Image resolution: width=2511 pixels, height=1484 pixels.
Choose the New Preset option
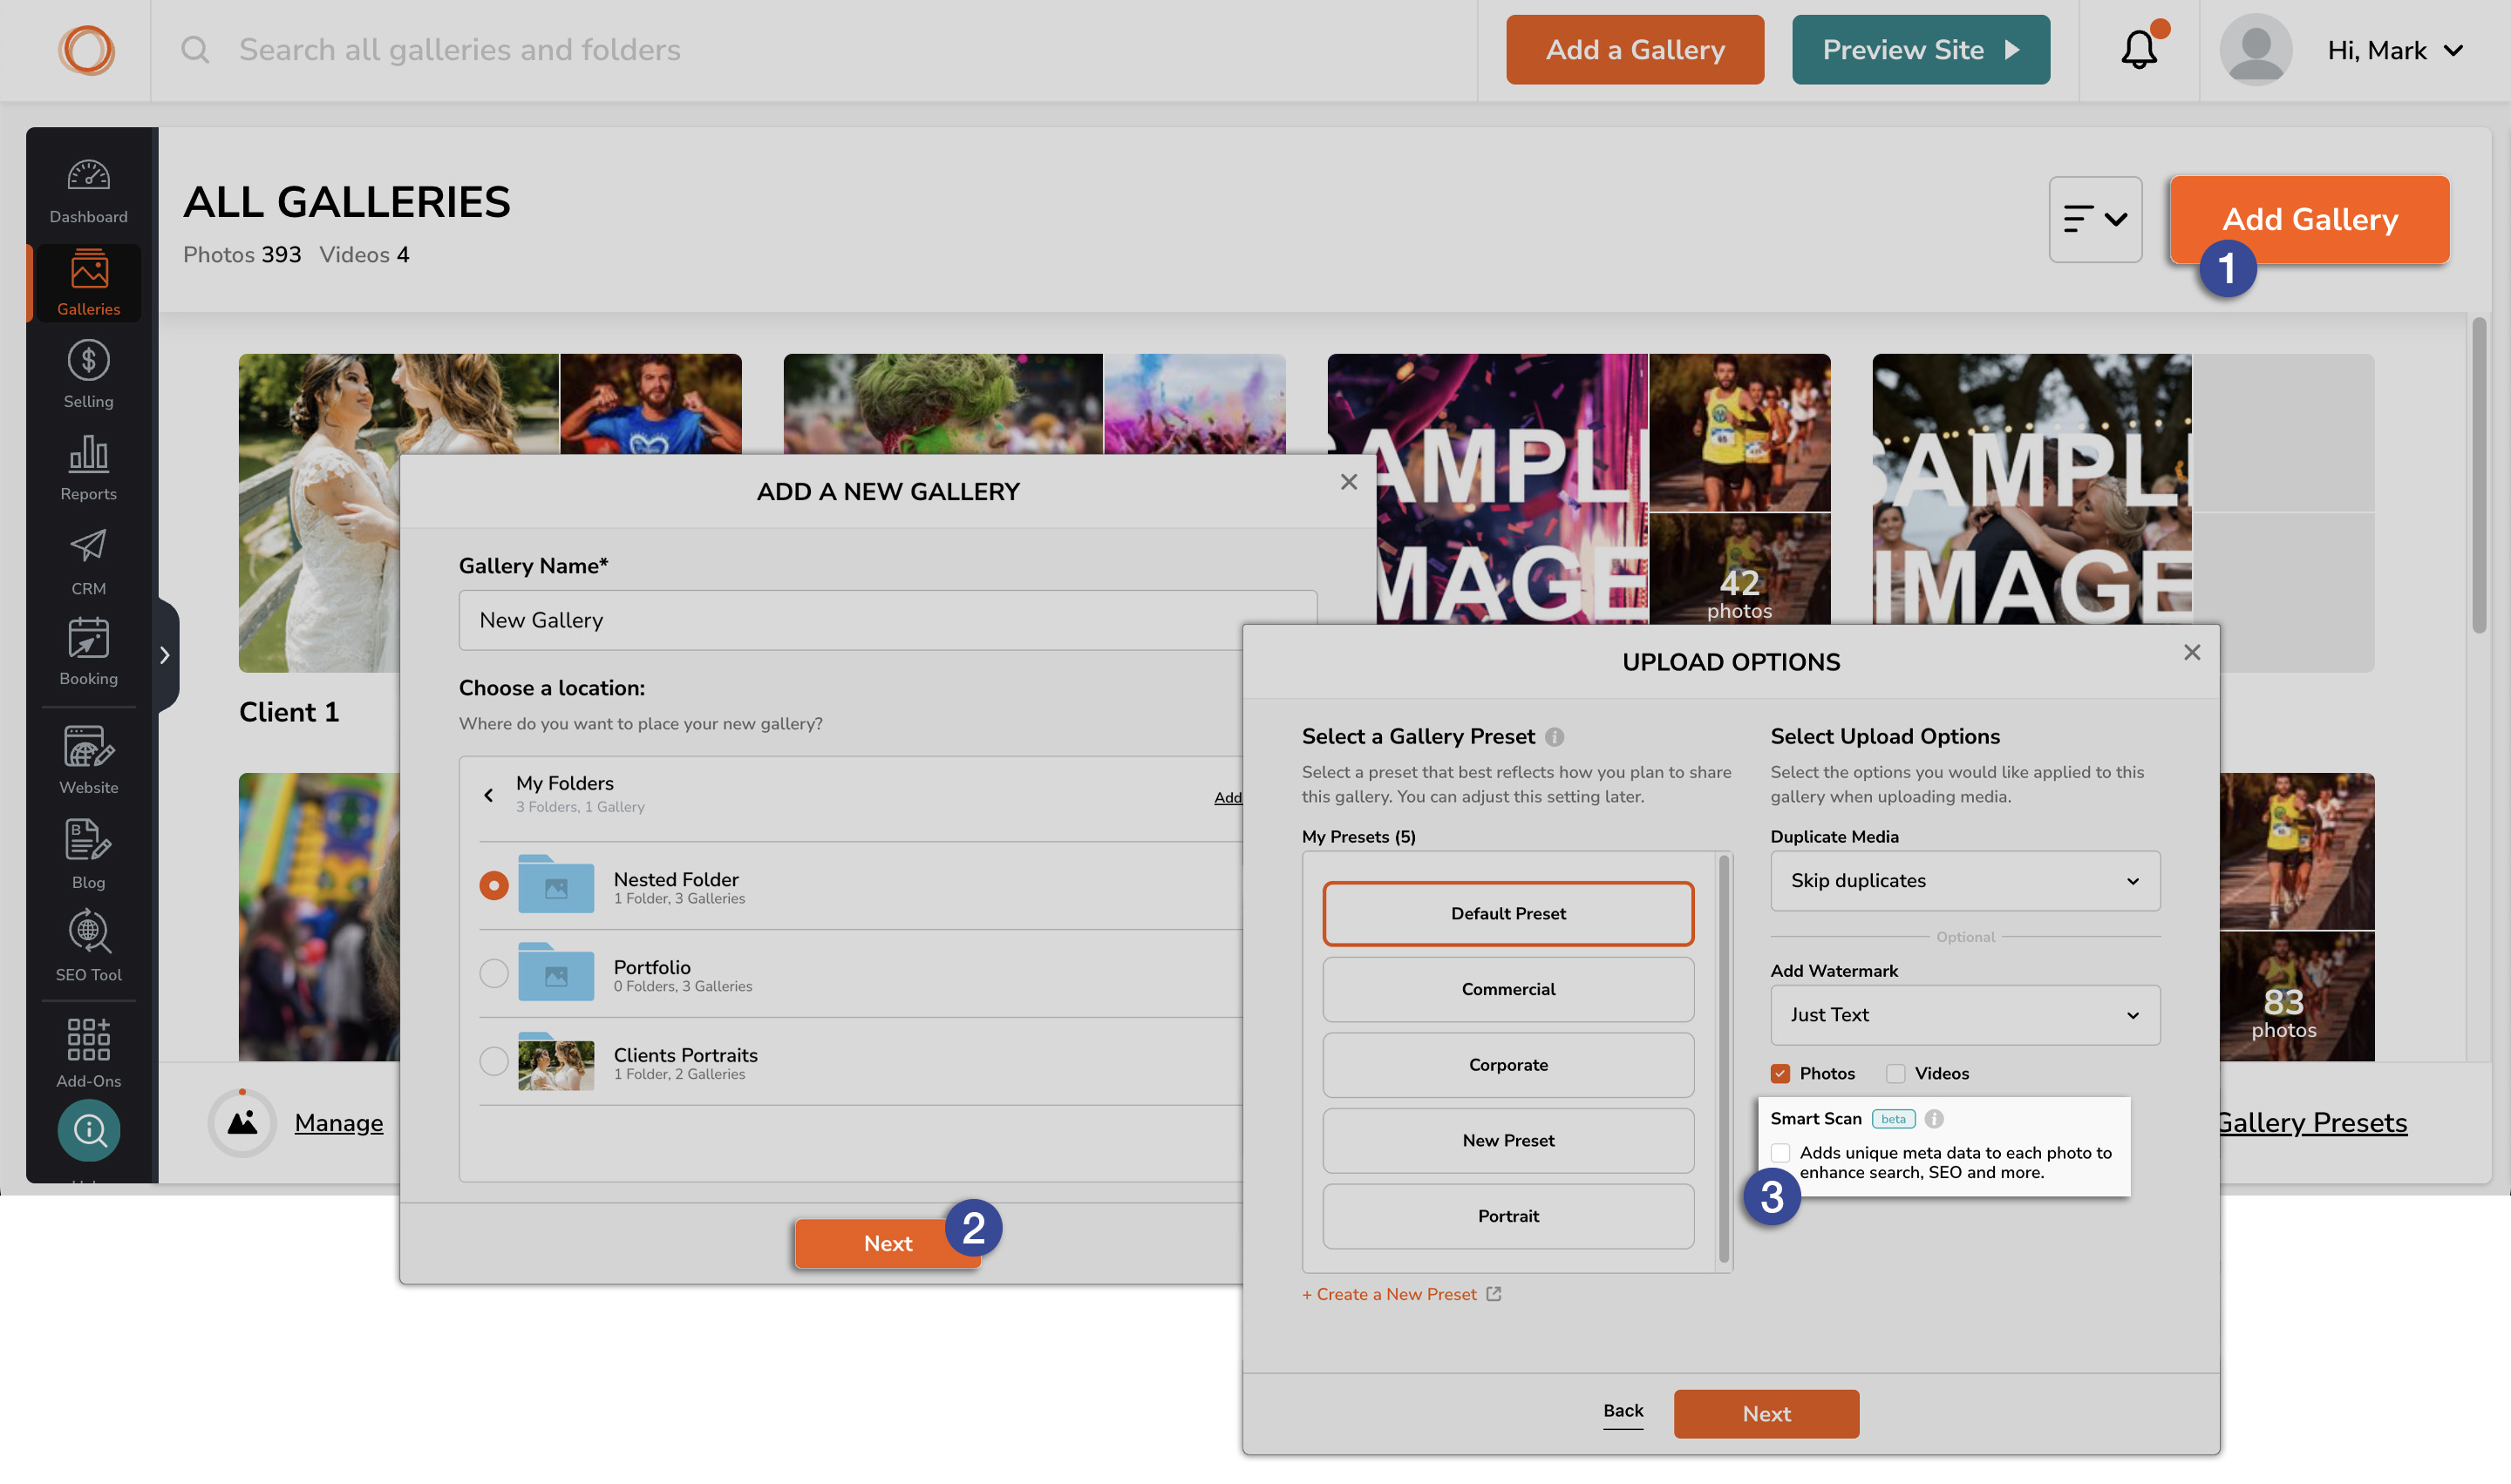point(1508,1140)
